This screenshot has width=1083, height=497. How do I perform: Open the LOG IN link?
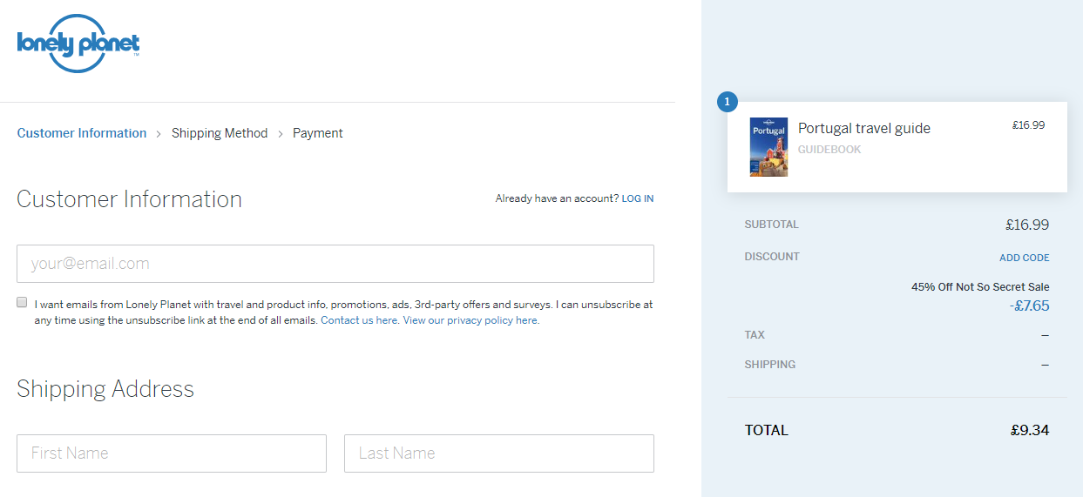pyautogui.click(x=637, y=198)
